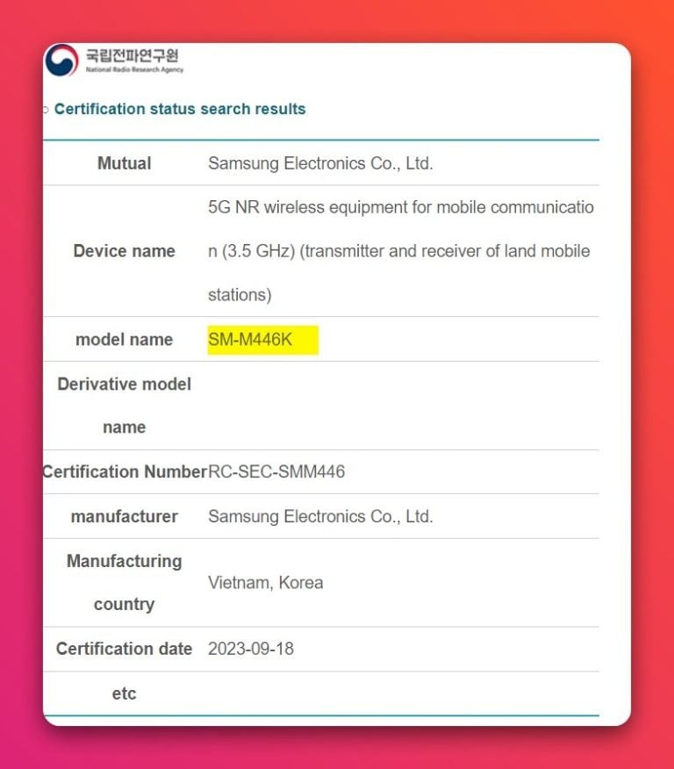Click the yellow highlighted SM-M446K model
674x769 pixels.
(x=262, y=340)
